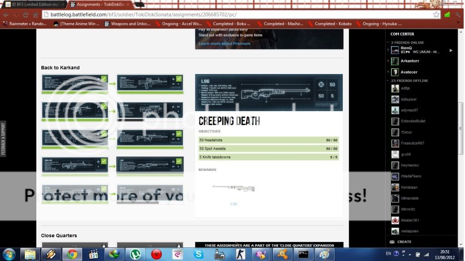Image resolution: width=465 pixels, height=261 pixels.
Task: Click the EN language indicator
Action: tap(388, 254)
